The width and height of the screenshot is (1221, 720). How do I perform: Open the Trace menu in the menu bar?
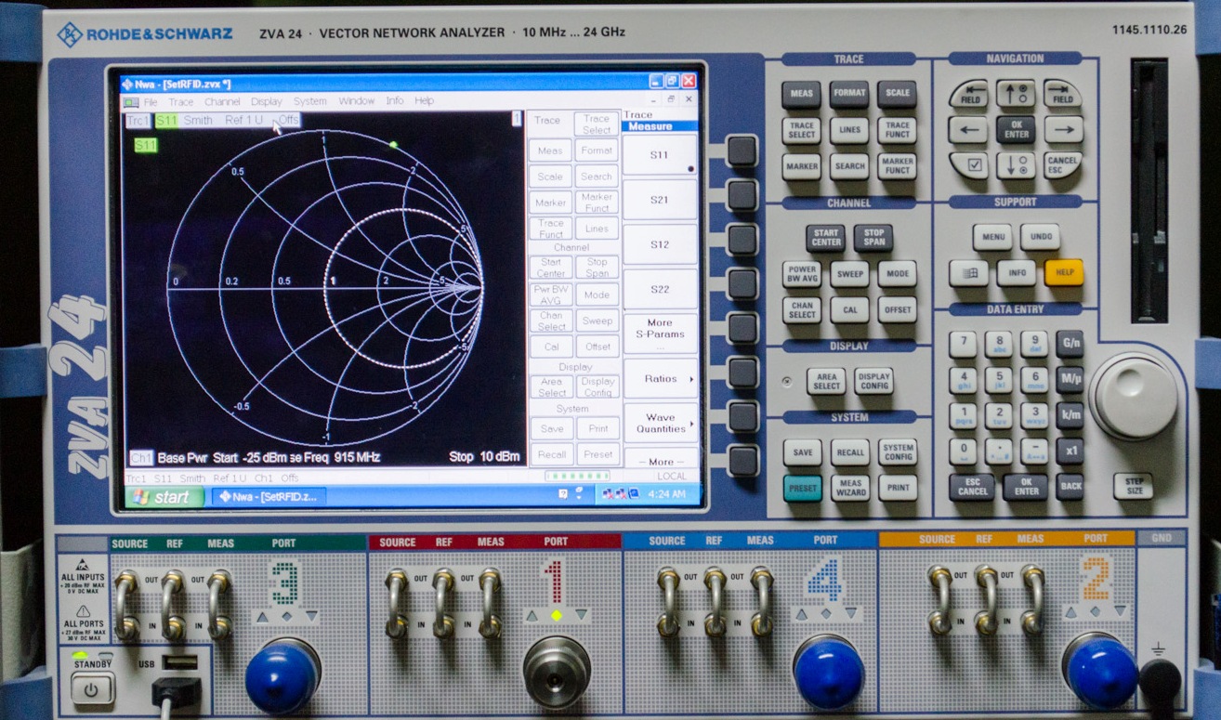pos(181,102)
